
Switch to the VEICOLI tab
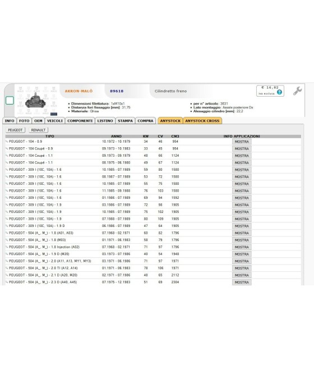click(x=55, y=121)
